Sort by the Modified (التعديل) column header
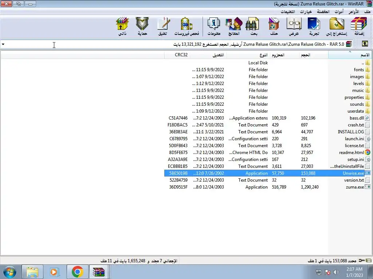This screenshot has height=279, width=373. click(208, 55)
